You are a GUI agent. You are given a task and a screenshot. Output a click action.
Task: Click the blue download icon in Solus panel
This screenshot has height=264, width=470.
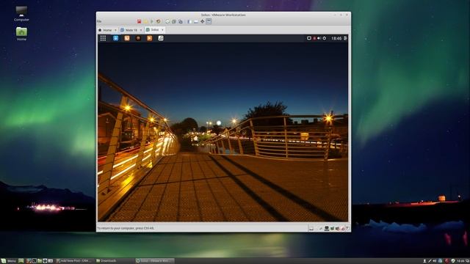116,38
